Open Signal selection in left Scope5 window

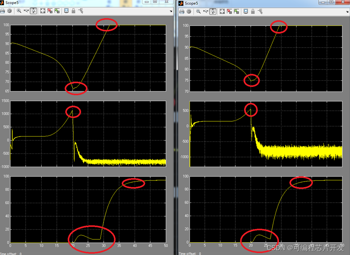point(81,11)
